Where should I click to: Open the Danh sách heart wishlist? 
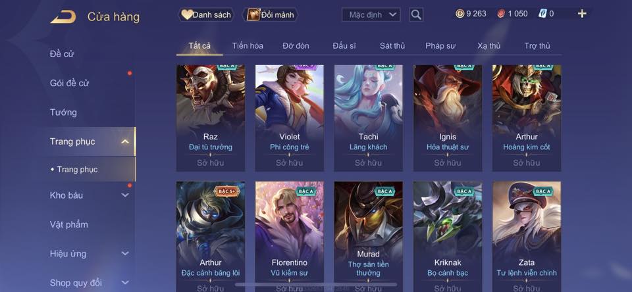[x=206, y=15]
